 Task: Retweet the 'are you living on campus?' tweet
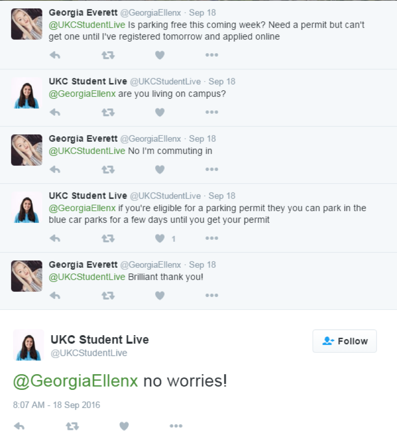107,112
